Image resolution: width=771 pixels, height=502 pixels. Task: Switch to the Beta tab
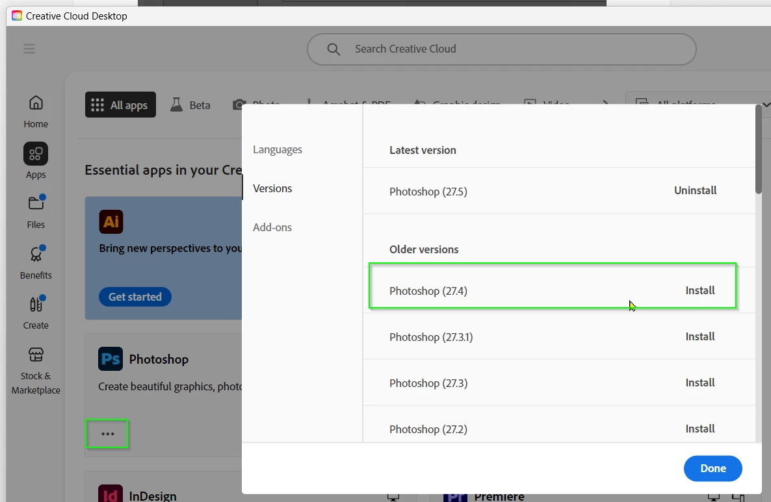[190, 105]
